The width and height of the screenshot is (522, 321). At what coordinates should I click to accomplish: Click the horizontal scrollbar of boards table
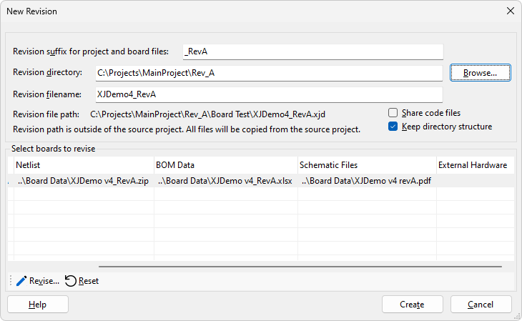pyautogui.click(x=300, y=267)
